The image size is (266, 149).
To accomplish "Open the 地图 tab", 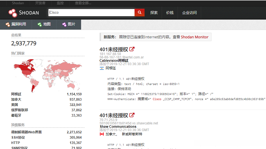I will click(44, 24).
